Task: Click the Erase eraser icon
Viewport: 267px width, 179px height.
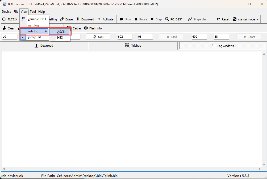Action: pyautogui.click(x=62, y=19)
